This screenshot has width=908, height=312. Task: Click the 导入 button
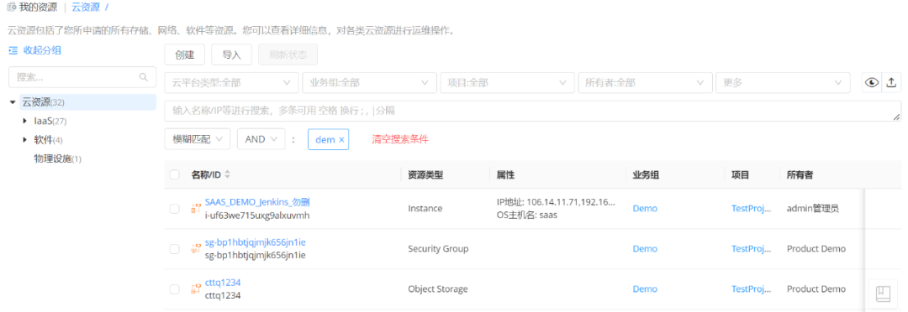coord(232,55)
